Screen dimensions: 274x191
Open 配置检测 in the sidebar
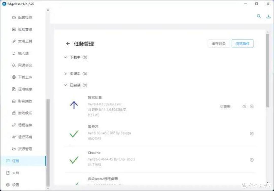[x=25, y=18]
